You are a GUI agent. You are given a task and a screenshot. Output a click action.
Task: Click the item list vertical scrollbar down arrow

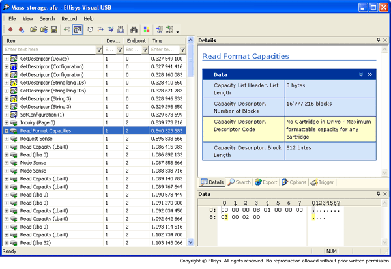point(191,242)
